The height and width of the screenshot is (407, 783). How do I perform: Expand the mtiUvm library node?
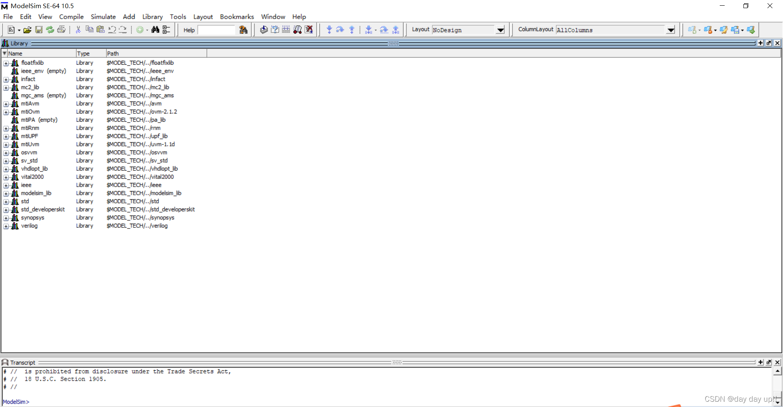6,145
